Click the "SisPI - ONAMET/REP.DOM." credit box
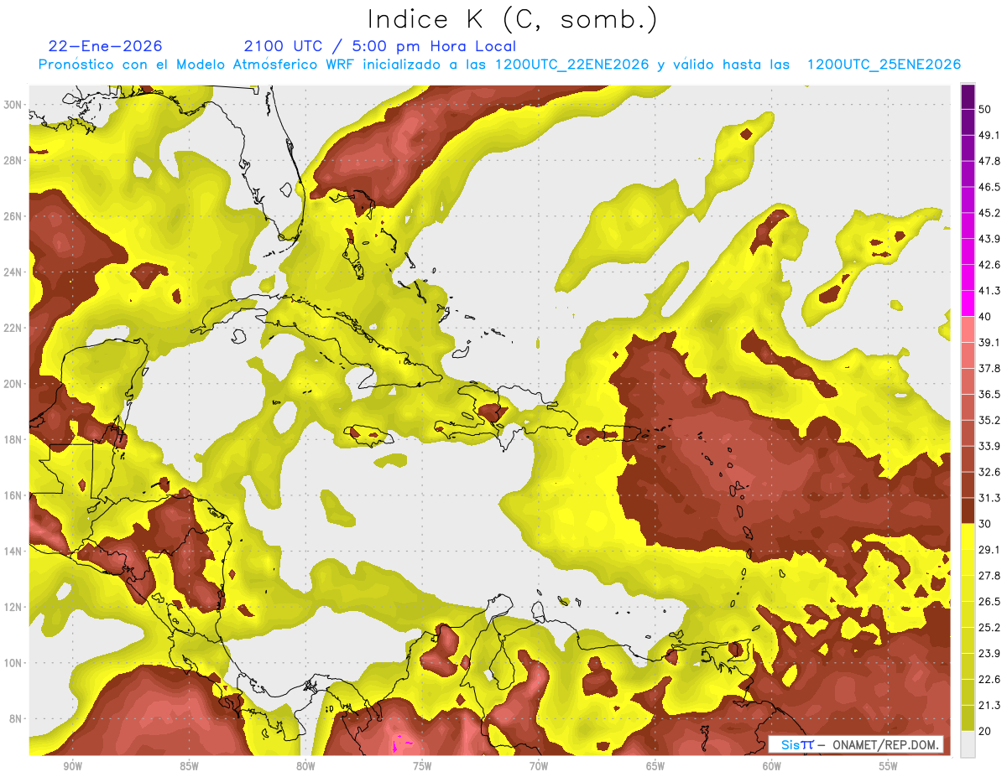The width and height of the screenshot is (1007, 777). [x=857, y=744]
